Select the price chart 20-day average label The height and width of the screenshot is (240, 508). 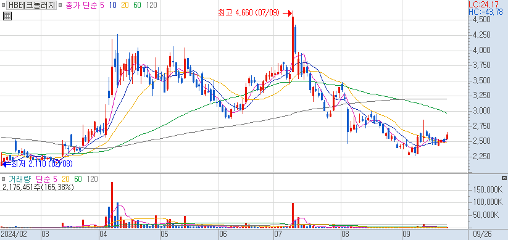[125, 5]
